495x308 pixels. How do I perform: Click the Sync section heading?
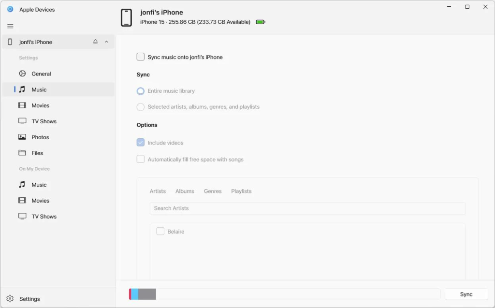point(143,74)
